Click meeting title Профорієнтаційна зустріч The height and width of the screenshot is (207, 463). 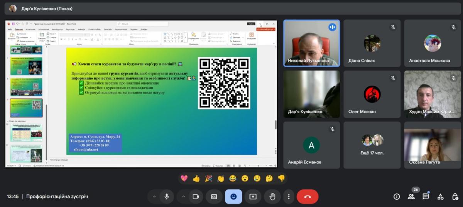57,197
